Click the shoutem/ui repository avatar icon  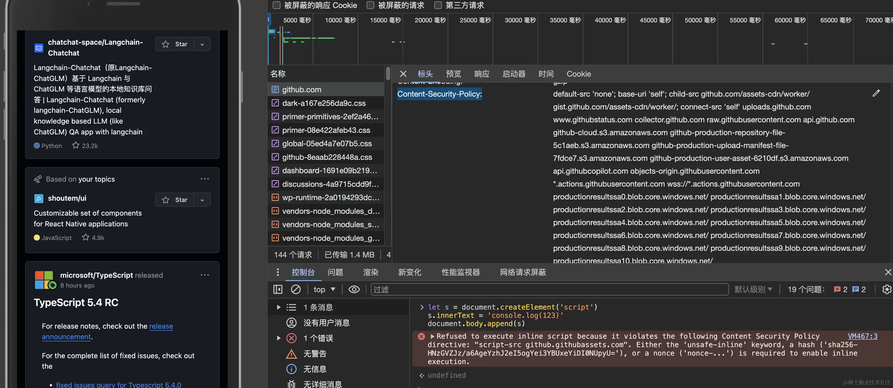pos(39,199)
